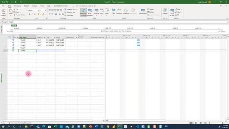Open the Gantt Chart view button
The image size is (229, 129).
(x=4, y=13)
